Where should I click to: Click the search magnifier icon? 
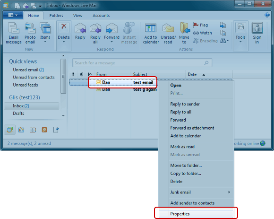(x=206, y=62)
